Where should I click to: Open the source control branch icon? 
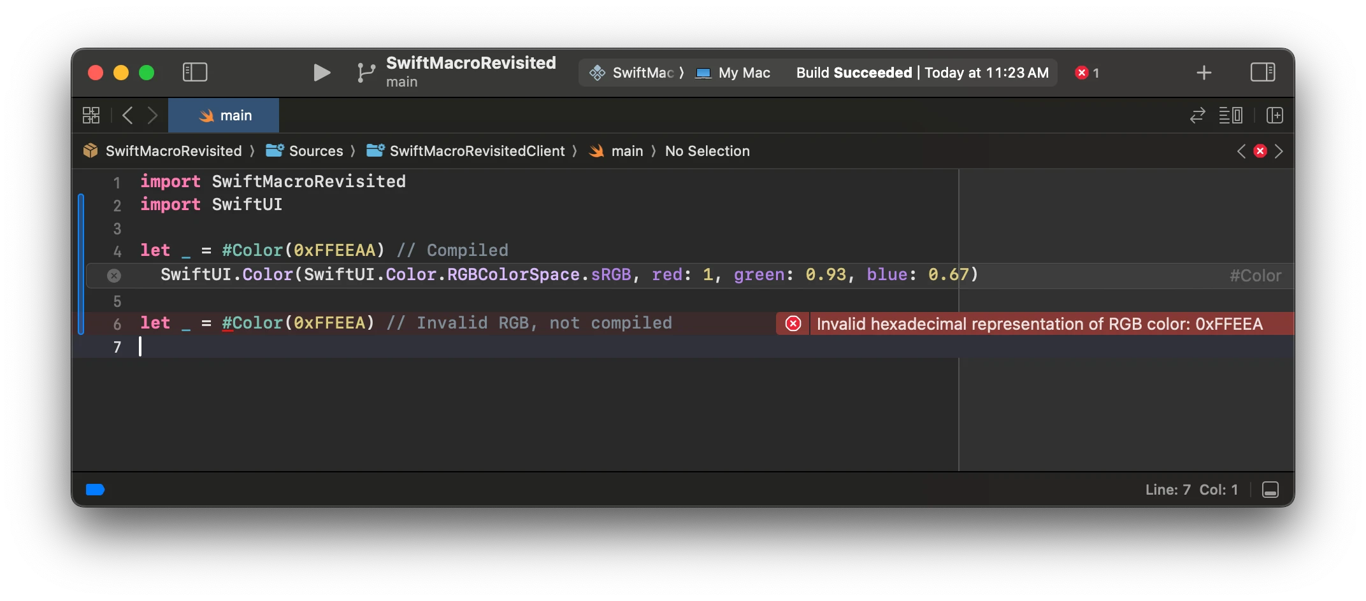click(x=366, y=73)
